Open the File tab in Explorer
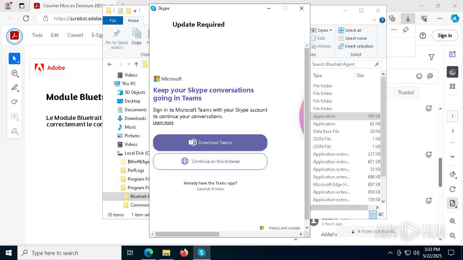This screenshot has height=260, width=463. [113, 21]
